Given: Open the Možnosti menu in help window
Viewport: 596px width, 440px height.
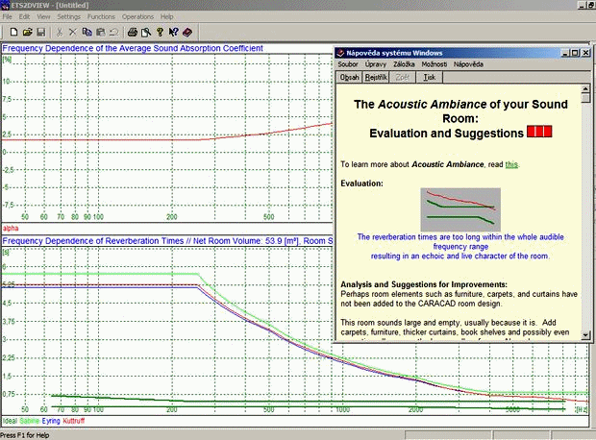Looking at the screenshot, I should coord(435,64).
